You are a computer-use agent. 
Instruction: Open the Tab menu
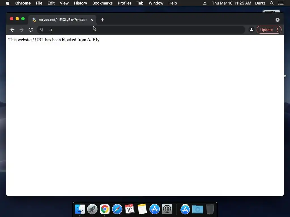click(140, 3)
